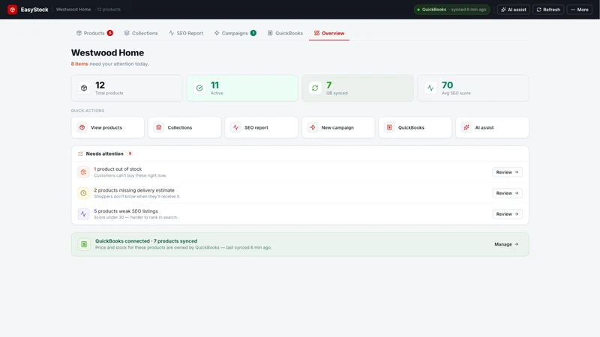Screen dimensions: 600x337
Task: Review products with weak SEO listings
Action: [x=507, y=214]
